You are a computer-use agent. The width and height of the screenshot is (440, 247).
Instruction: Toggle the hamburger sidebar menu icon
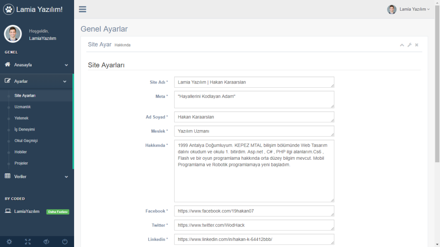click(82, 9)
